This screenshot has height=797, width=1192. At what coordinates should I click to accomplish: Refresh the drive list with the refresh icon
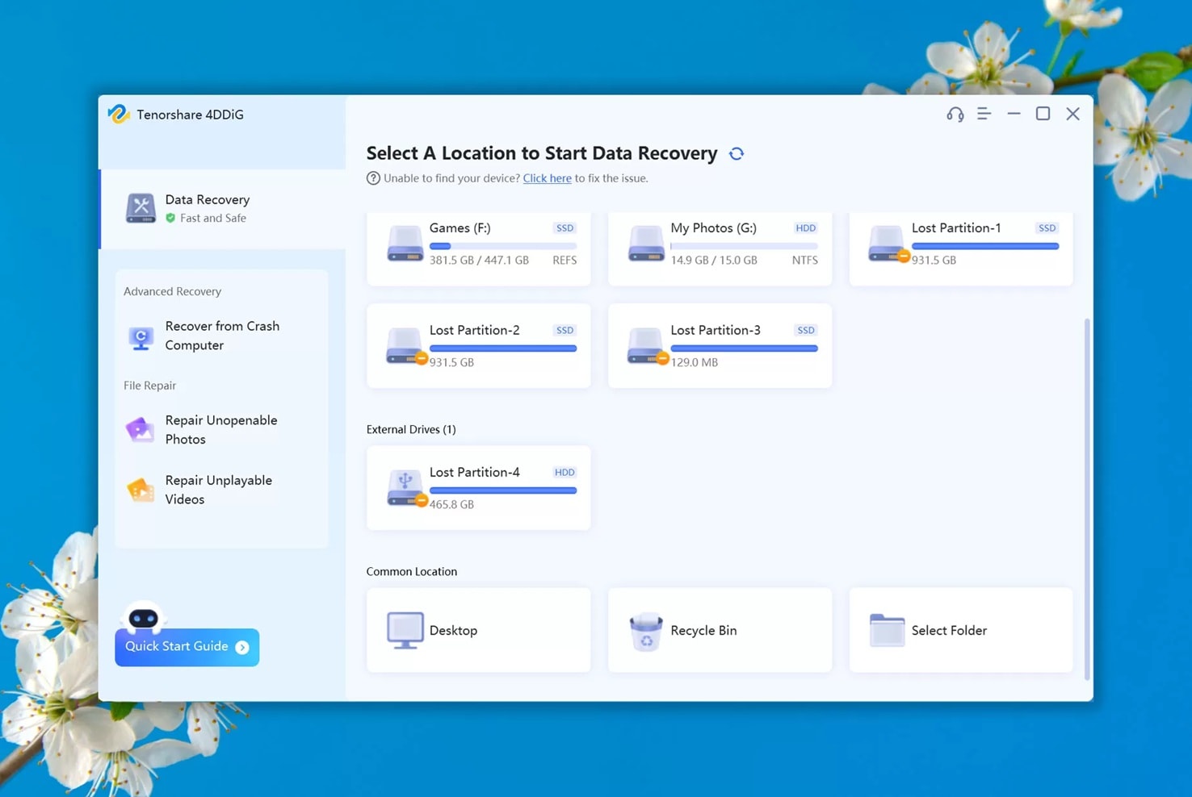click(736, 153)
